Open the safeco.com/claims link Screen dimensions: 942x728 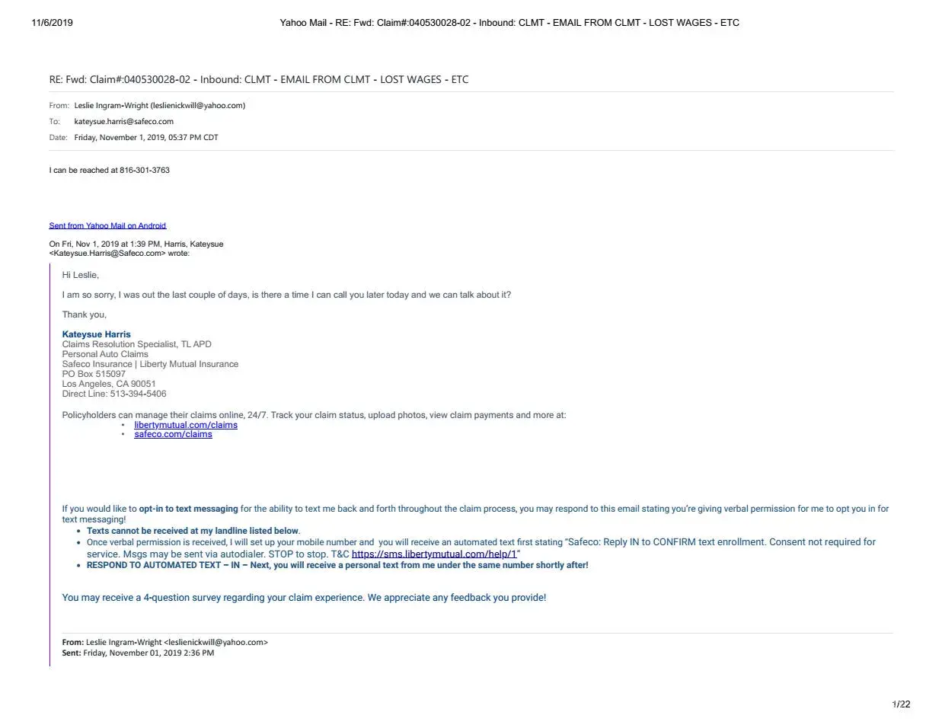tap(173, 434)
